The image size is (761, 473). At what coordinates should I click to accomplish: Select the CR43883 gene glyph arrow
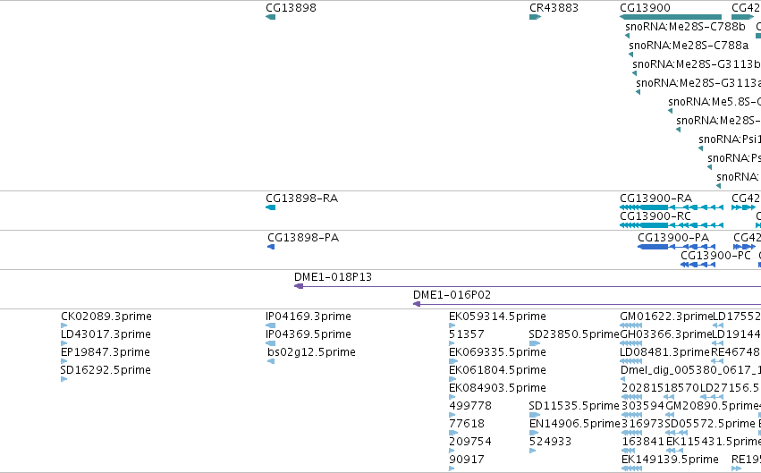pos(535,17)
